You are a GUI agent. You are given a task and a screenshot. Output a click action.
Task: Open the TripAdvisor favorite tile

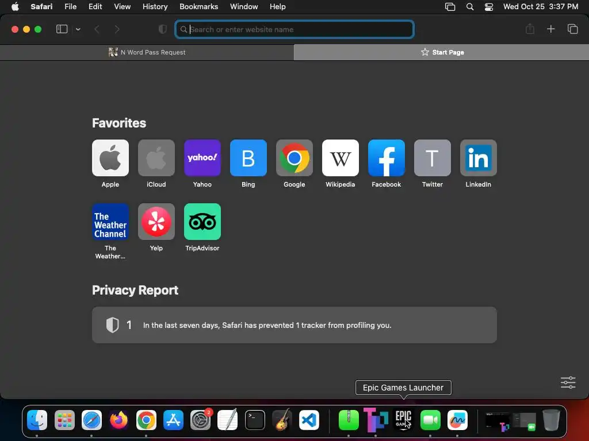202,222
